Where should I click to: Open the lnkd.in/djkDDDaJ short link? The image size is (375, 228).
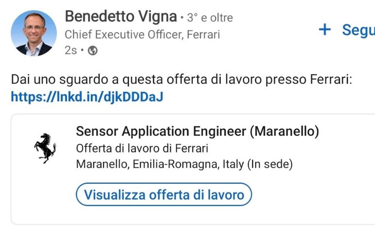(87, 97)
